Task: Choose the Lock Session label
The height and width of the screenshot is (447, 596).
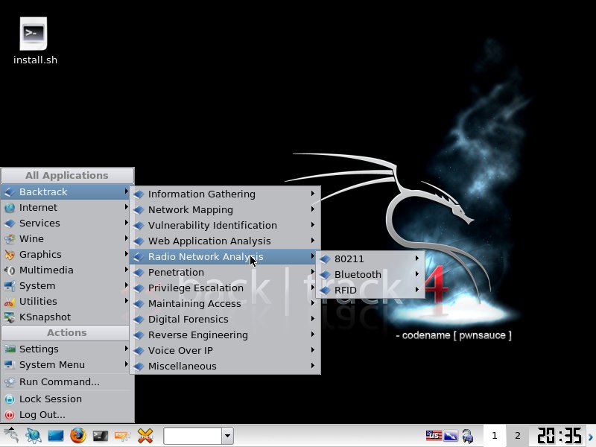Action: point(51,399)
